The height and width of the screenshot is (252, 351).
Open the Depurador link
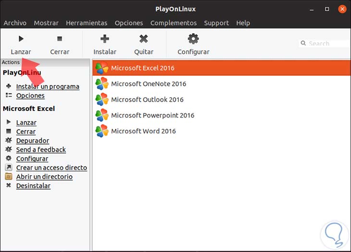coord(33,141)
